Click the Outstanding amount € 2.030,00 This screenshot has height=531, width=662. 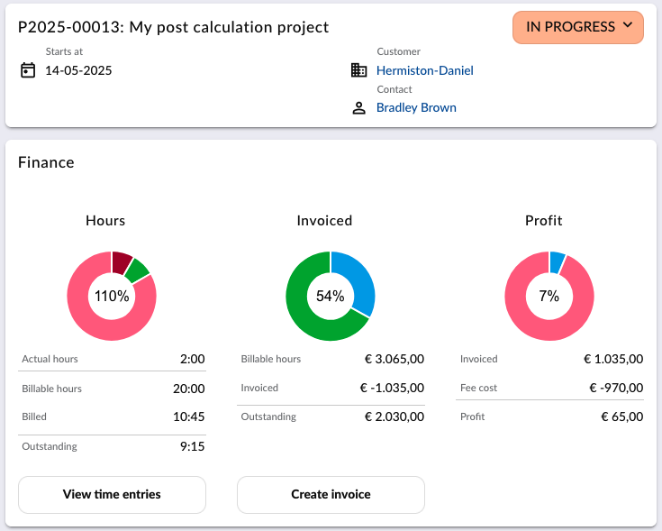[x=394, y=417]
